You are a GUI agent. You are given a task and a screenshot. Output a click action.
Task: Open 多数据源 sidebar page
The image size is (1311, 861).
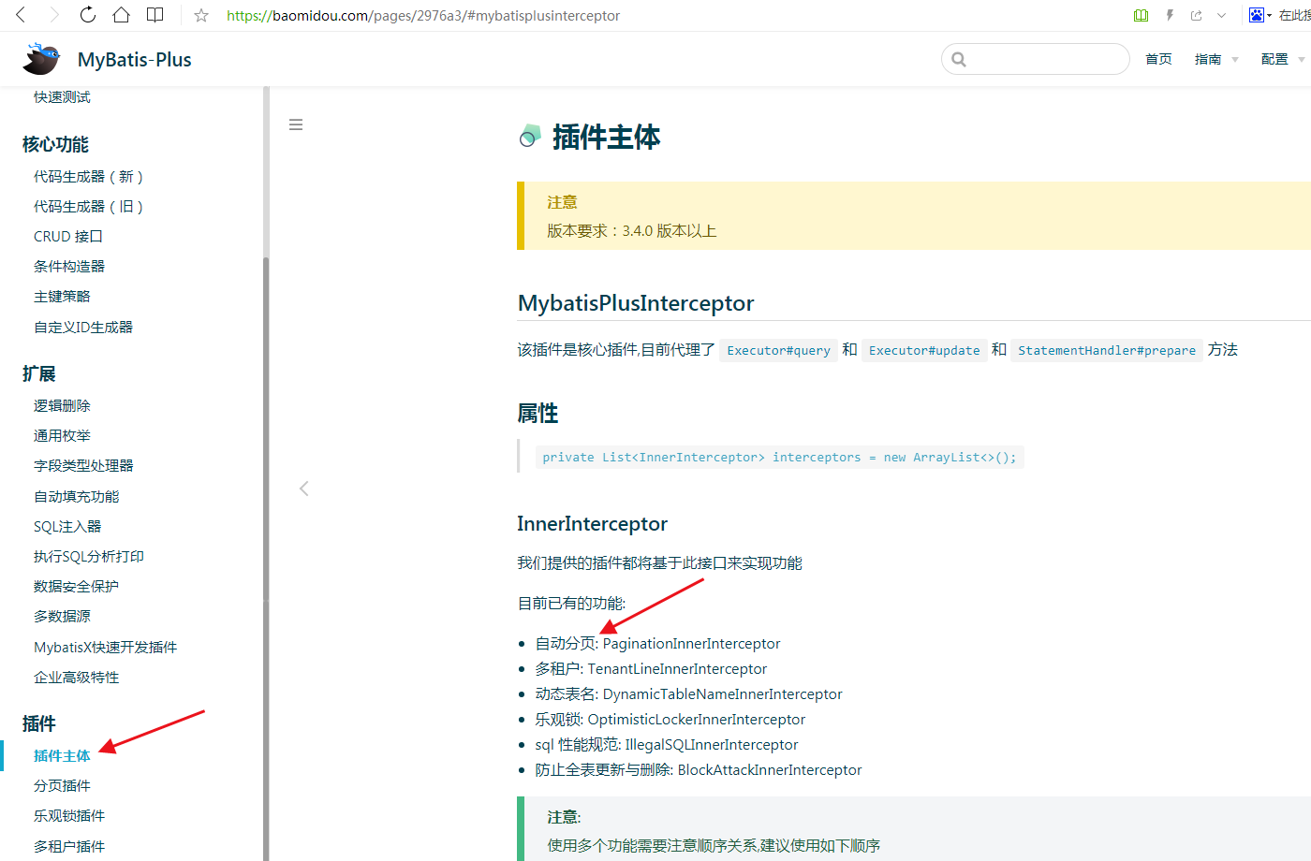click(62, 617)
